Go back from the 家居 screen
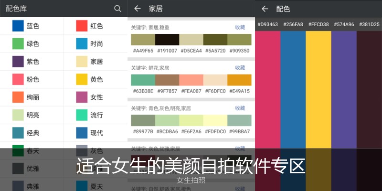382x191 pixels. click(x=138, y=9)
